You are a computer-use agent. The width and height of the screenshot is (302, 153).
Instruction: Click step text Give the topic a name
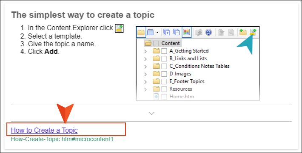[62, 44]
